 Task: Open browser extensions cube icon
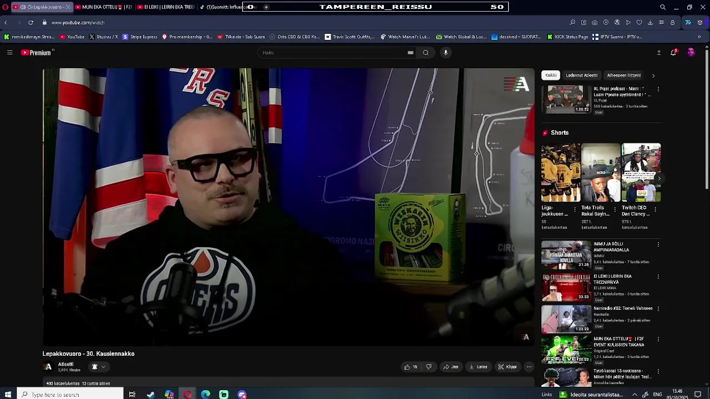[700, 23]
